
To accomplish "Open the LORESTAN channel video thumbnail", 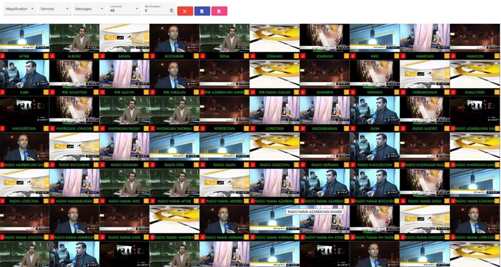I will click(x=274, y=111).
